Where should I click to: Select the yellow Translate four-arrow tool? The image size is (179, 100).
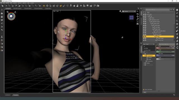pyautogui.click(x=61, y=6)
